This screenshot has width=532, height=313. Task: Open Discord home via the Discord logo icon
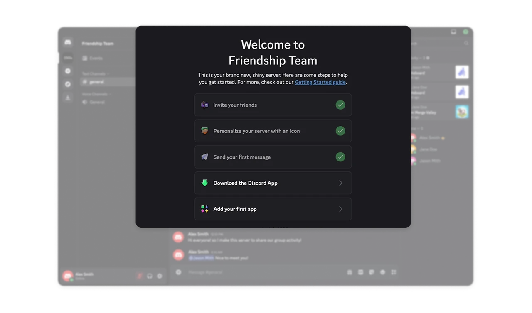coord(68,42)
